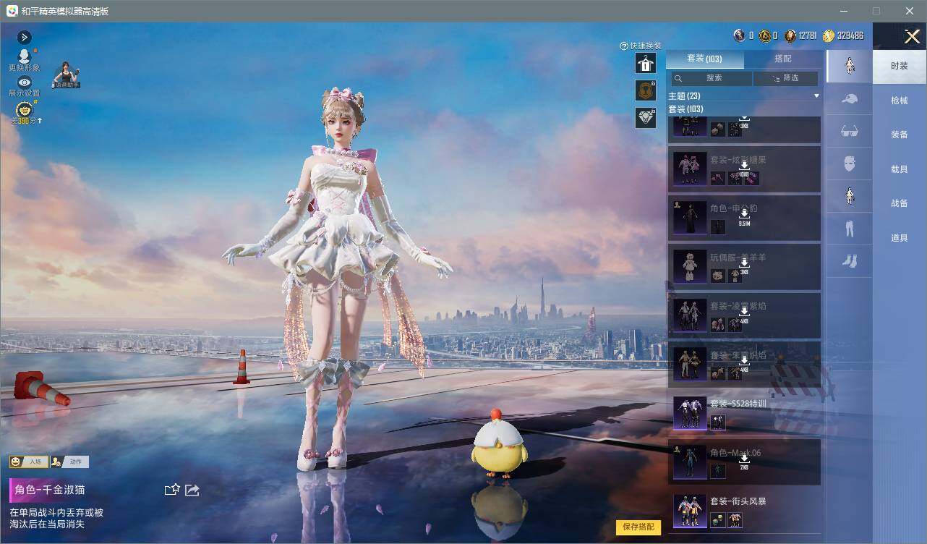Open the 道具 category tab
Screen dimensions: 927x544
pos(900,238)
